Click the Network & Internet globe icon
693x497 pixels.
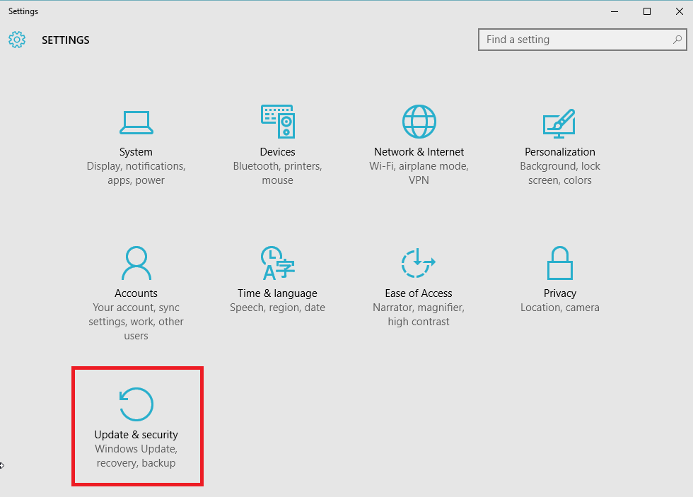pyautogui.click(x=419, y=122)
